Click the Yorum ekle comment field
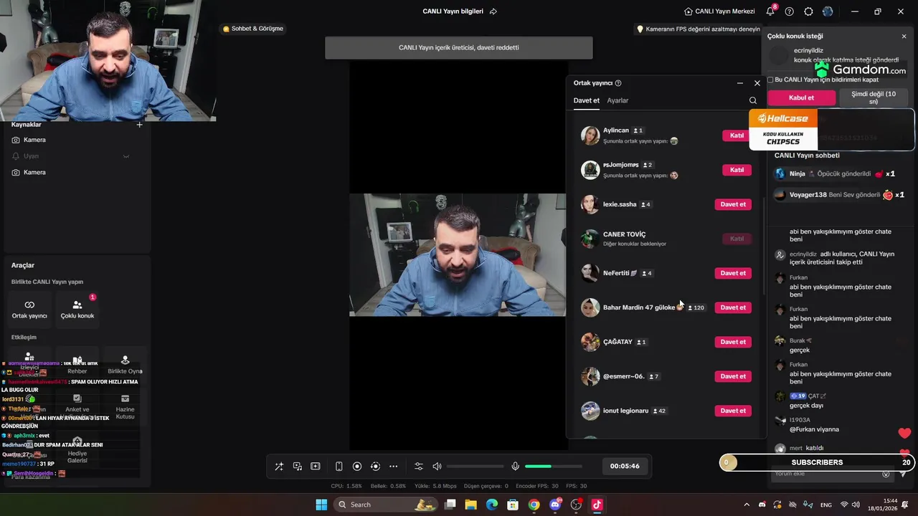Viewport: 918px width, 516px height. click(x=825, y=474)
